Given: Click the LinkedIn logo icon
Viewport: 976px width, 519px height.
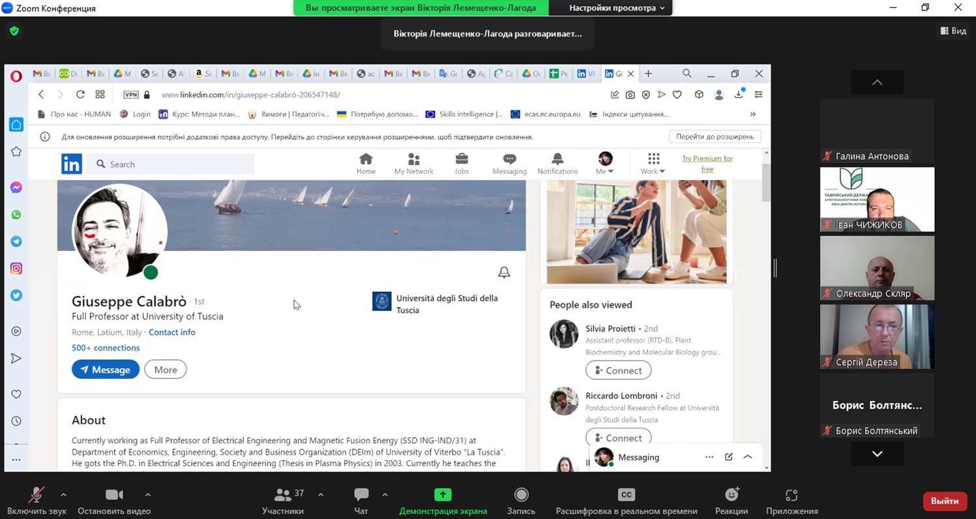Looking at the screenshot, I should [72, 164].
